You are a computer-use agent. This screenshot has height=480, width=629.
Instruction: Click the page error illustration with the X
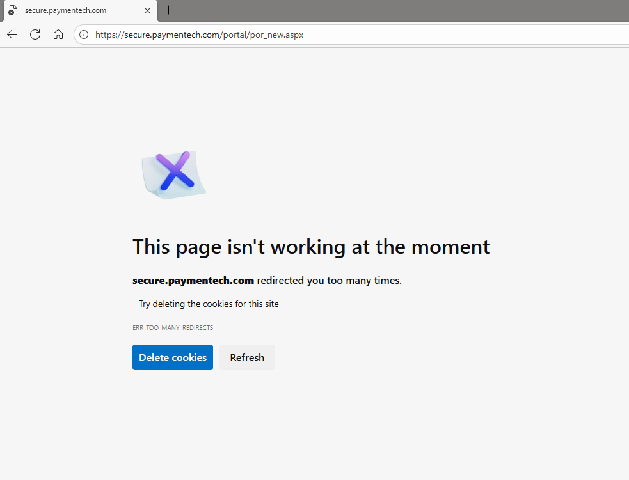[173, 175]
